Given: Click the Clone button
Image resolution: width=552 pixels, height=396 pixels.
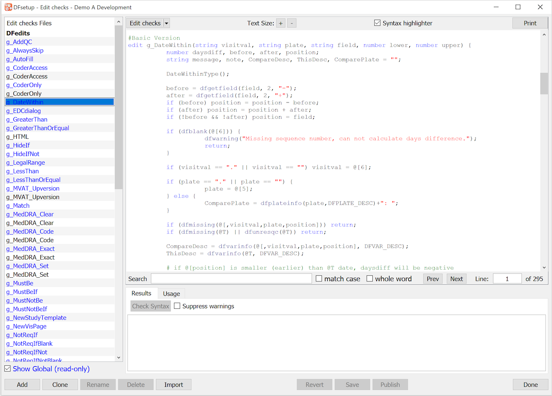Looking at the screenshot, I should coord(60,385).
